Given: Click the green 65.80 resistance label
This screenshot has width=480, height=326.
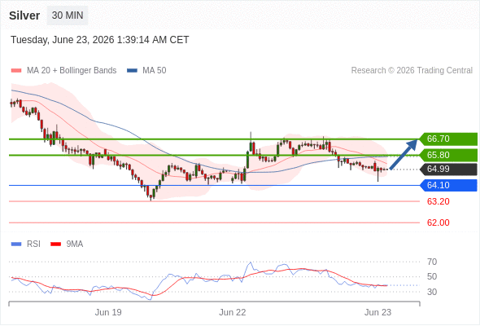Looking at the screenshot, I should pyautogui.click(x=448, y=155).
